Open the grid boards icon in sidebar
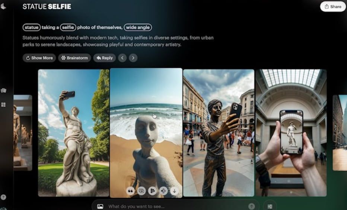The image size is (347, 210). 3,105
